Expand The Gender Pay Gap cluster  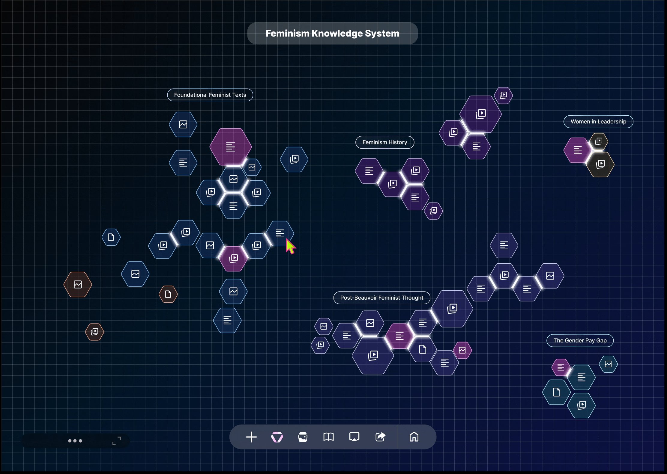coord(580,340)
